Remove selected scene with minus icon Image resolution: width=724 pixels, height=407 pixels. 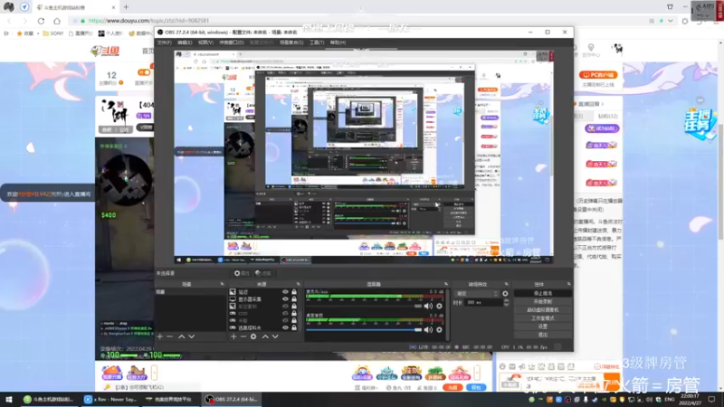(169, 336)
